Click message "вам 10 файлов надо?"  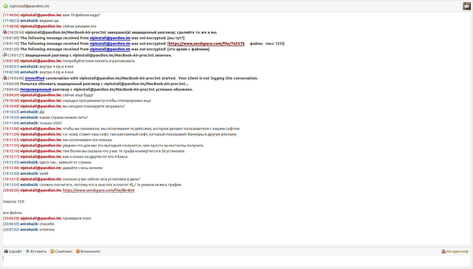pos(81,15)
